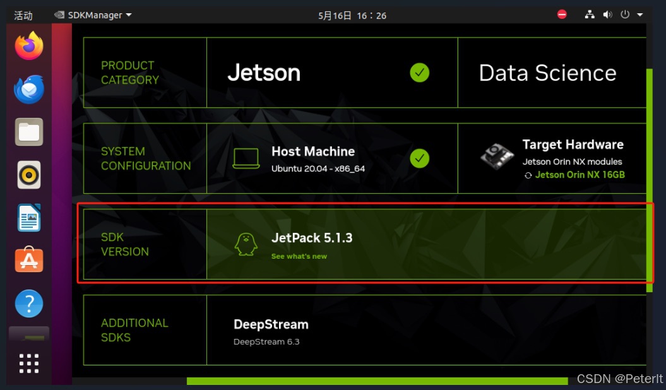Choose the Data Science product category
Screen dimensions: 666x390
[x=552, y=73]
